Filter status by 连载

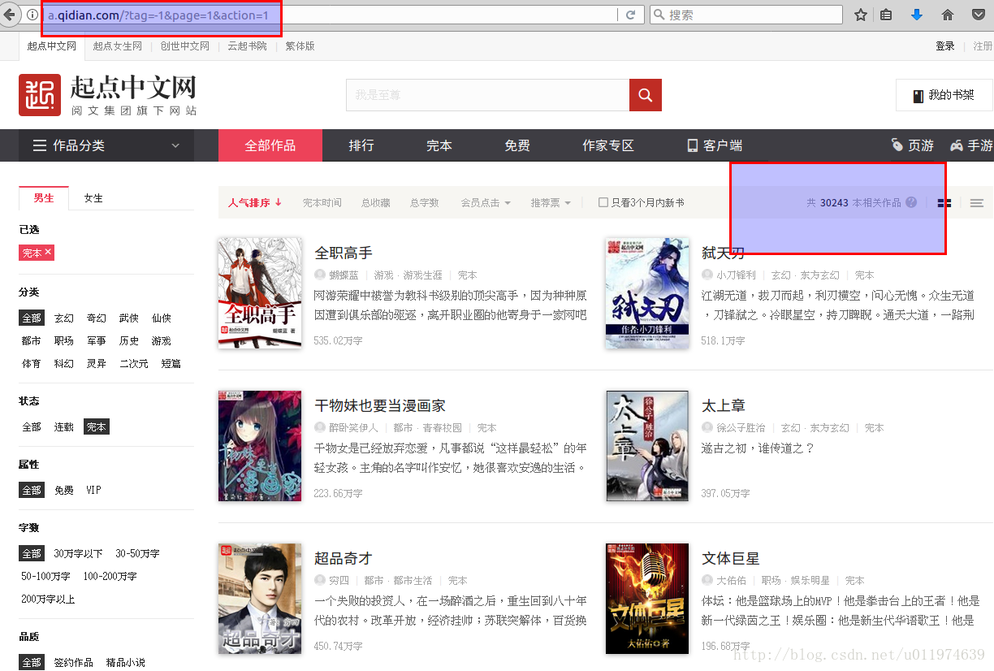coord(64,426)
